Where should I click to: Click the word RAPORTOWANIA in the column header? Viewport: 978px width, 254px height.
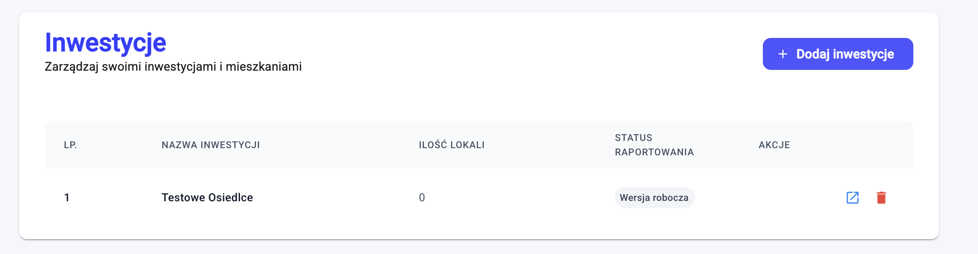pyautogui.click(x=654, y=152)
